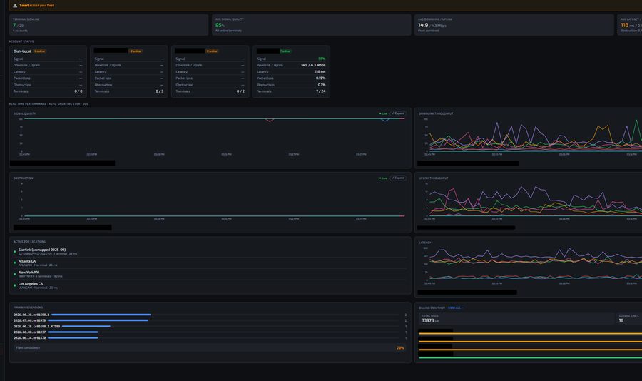Click the Dish-Local account name
Viewport: 642px width, 381px height.
click(x=22, y=51)
